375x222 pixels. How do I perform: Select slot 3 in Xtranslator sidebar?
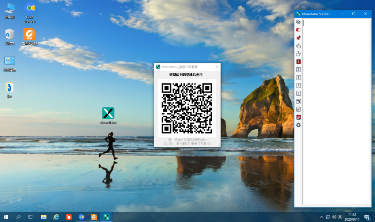coord(298,77)
